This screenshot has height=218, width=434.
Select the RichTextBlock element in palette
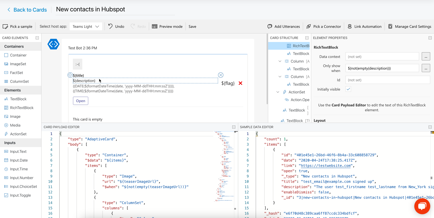pyautogui.click(x=21, y=108)
